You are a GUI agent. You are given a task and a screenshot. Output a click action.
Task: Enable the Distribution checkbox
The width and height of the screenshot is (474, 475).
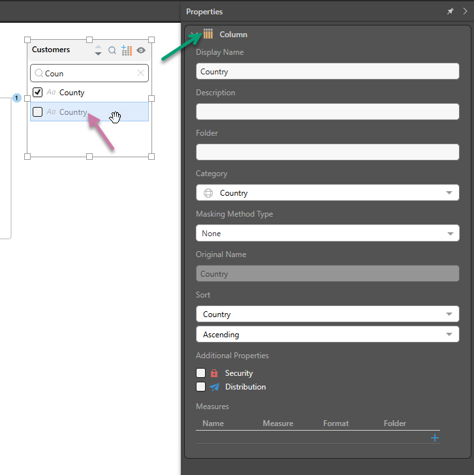point(201,387)
